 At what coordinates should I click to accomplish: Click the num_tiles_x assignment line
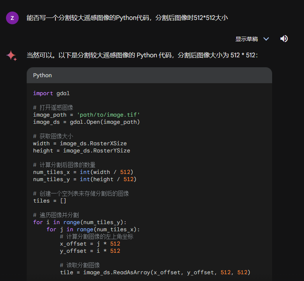coord(83,172)
